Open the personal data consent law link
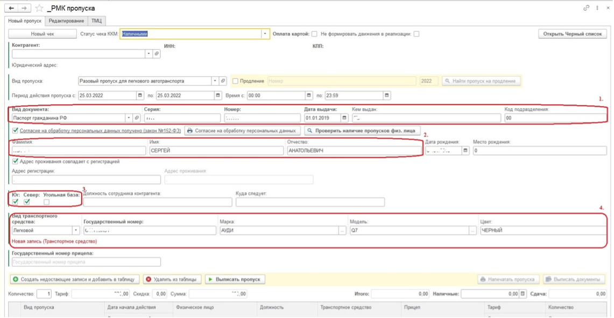 tap(100, 130)
